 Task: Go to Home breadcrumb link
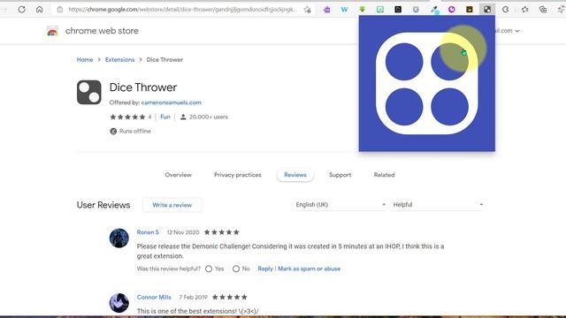click(x=85, y=60)
